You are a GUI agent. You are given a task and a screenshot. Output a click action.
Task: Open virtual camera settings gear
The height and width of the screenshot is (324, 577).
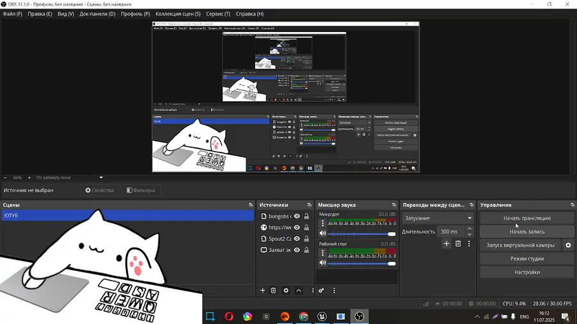[x=568, y=245]
